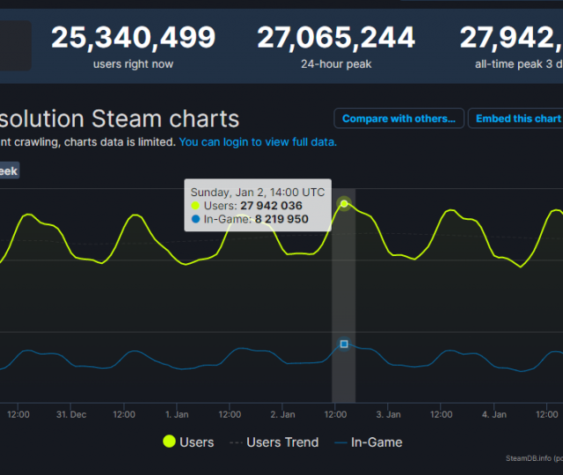This screenshot has width=563, height=475.
Task: Click the 25,340,499 users right now stat
Action: click(x=133, y=46)
